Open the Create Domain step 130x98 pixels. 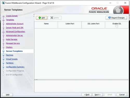click(12, 16)
